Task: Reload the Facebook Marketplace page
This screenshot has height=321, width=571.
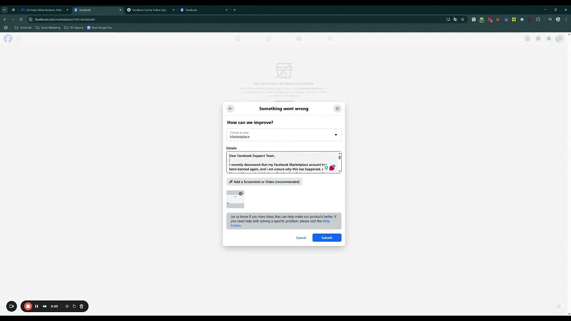Action: tap(21, 20)
